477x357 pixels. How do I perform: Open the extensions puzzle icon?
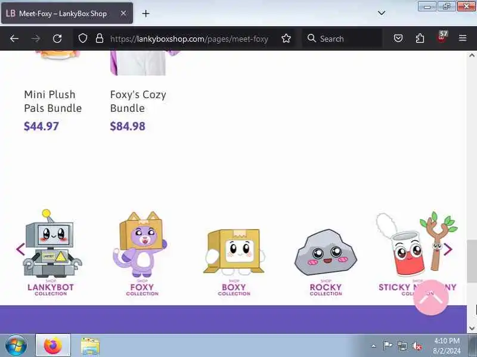pyautogui.click(x=420, y=39)
